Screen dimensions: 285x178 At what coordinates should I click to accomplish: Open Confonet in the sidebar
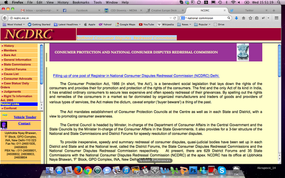[10, 108]
